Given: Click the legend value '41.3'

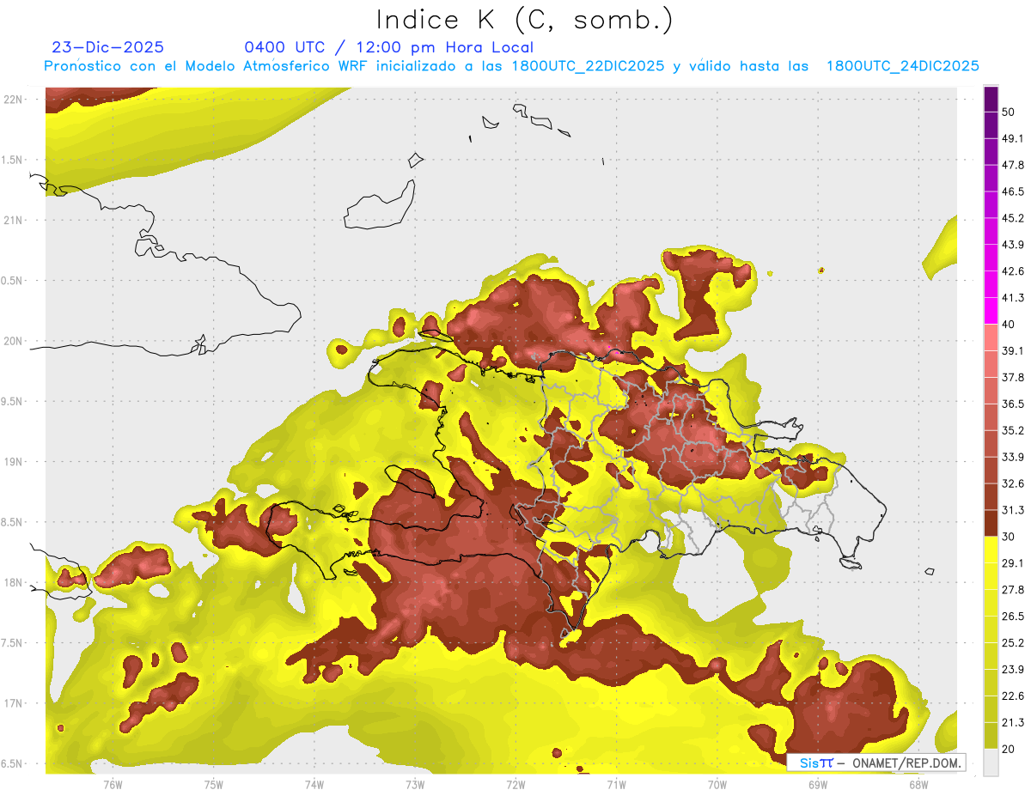Looking at the screenshot, I should [1013, 298].
